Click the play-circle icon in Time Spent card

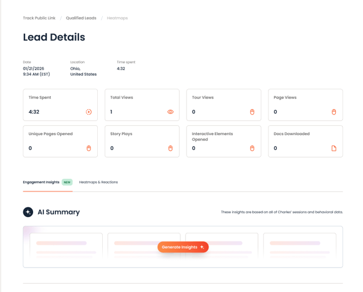tap(89, 112)
